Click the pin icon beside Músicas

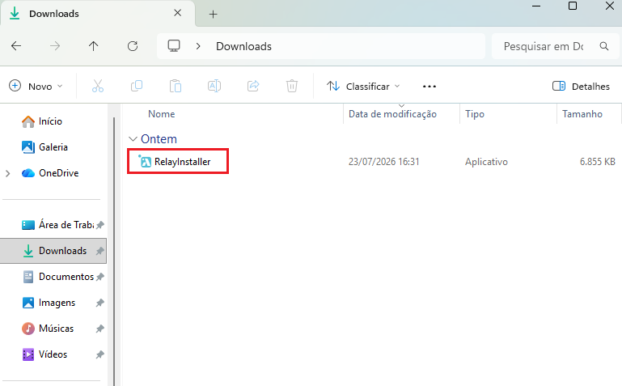(100, 329)
